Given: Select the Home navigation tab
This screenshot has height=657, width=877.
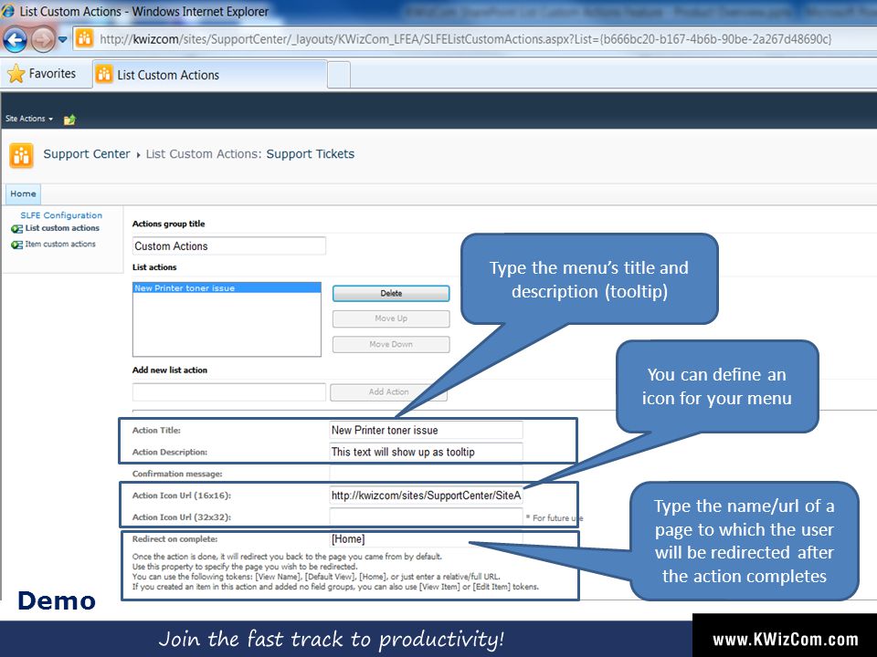Looking at the screenshot, I should pyautogui.click(x=23, y=193).
